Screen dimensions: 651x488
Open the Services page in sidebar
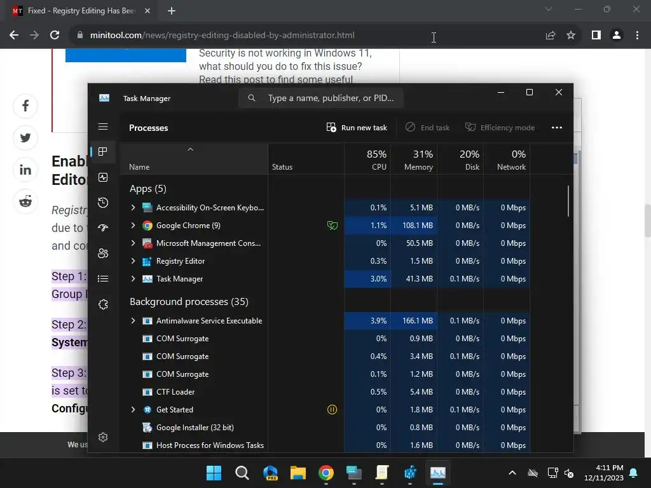[x=103, y=304]
